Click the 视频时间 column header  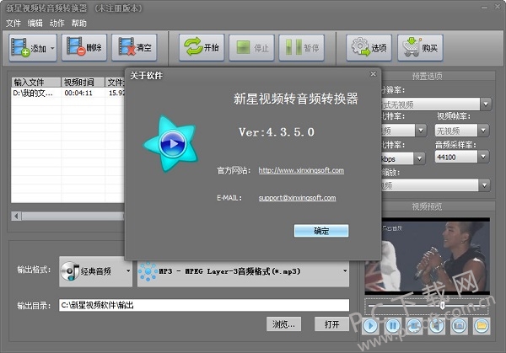(x=83, y=83)
